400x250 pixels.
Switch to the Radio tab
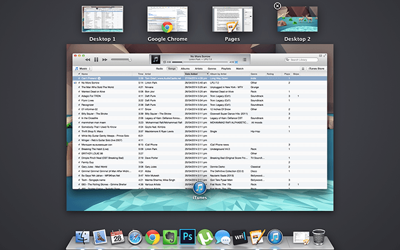(x=159, y=69)
